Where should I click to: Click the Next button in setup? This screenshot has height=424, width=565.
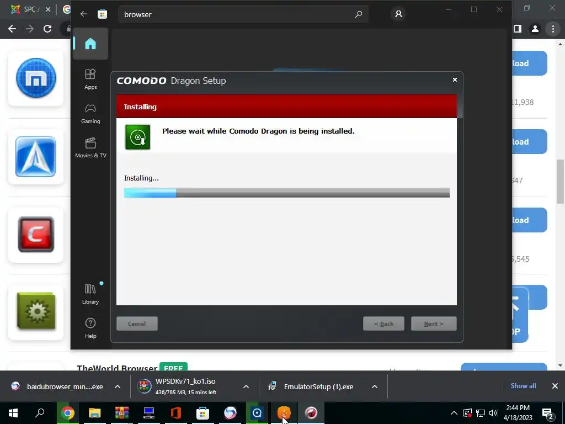pyautogui.click(x=434, y=324)
